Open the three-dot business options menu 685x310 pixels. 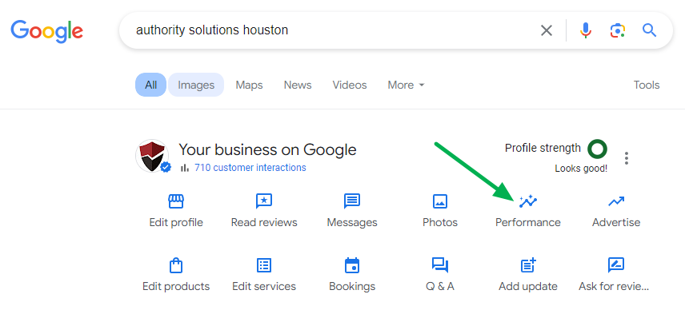(627, 158)
